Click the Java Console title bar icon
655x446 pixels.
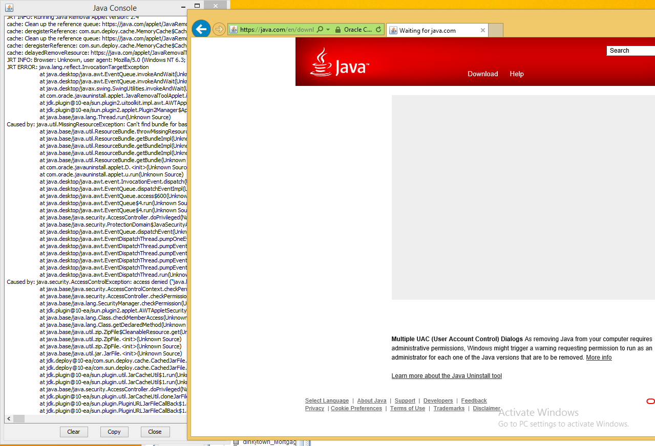tap(9, 8)
